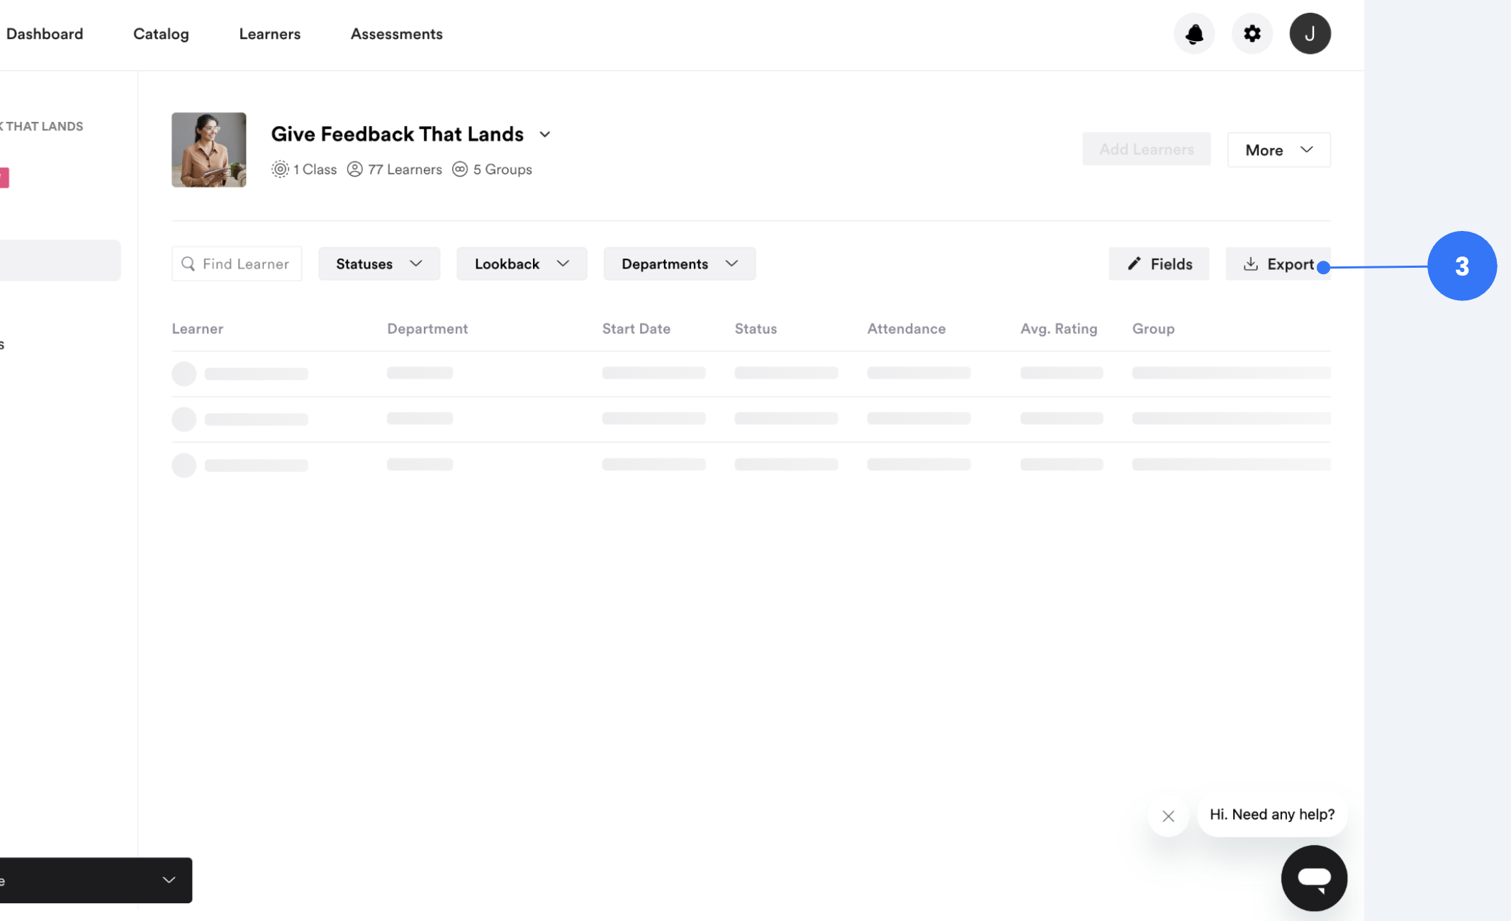The height and width of the screenshot is (921, 1511).
Task: Open the Departments dropdown
Action: (x=678, y=264)
